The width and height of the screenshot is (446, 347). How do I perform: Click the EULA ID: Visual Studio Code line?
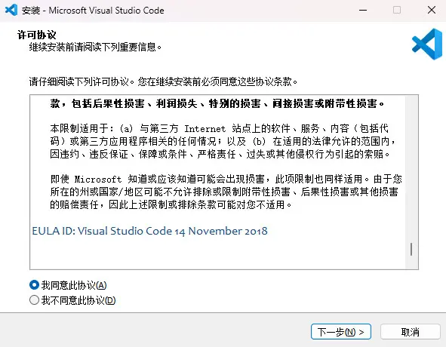point(149,231)
